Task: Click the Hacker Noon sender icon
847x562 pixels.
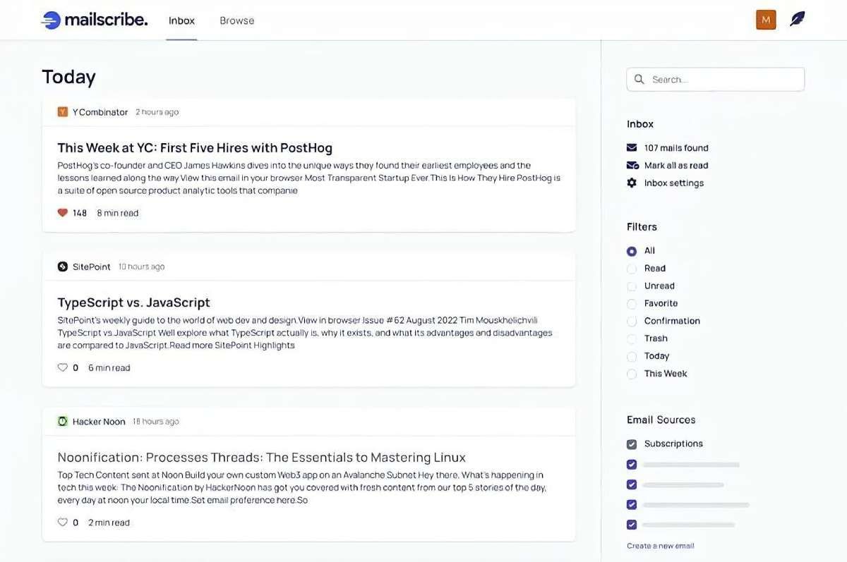Action: coord(63,422)
